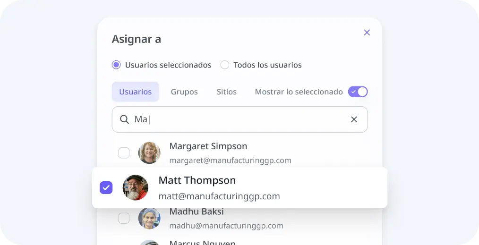Clear the search field with X icon
This screenshot has width=479, height=245.
pos(354,119)
